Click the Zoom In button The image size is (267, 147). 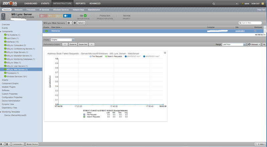tap(73, 44)
